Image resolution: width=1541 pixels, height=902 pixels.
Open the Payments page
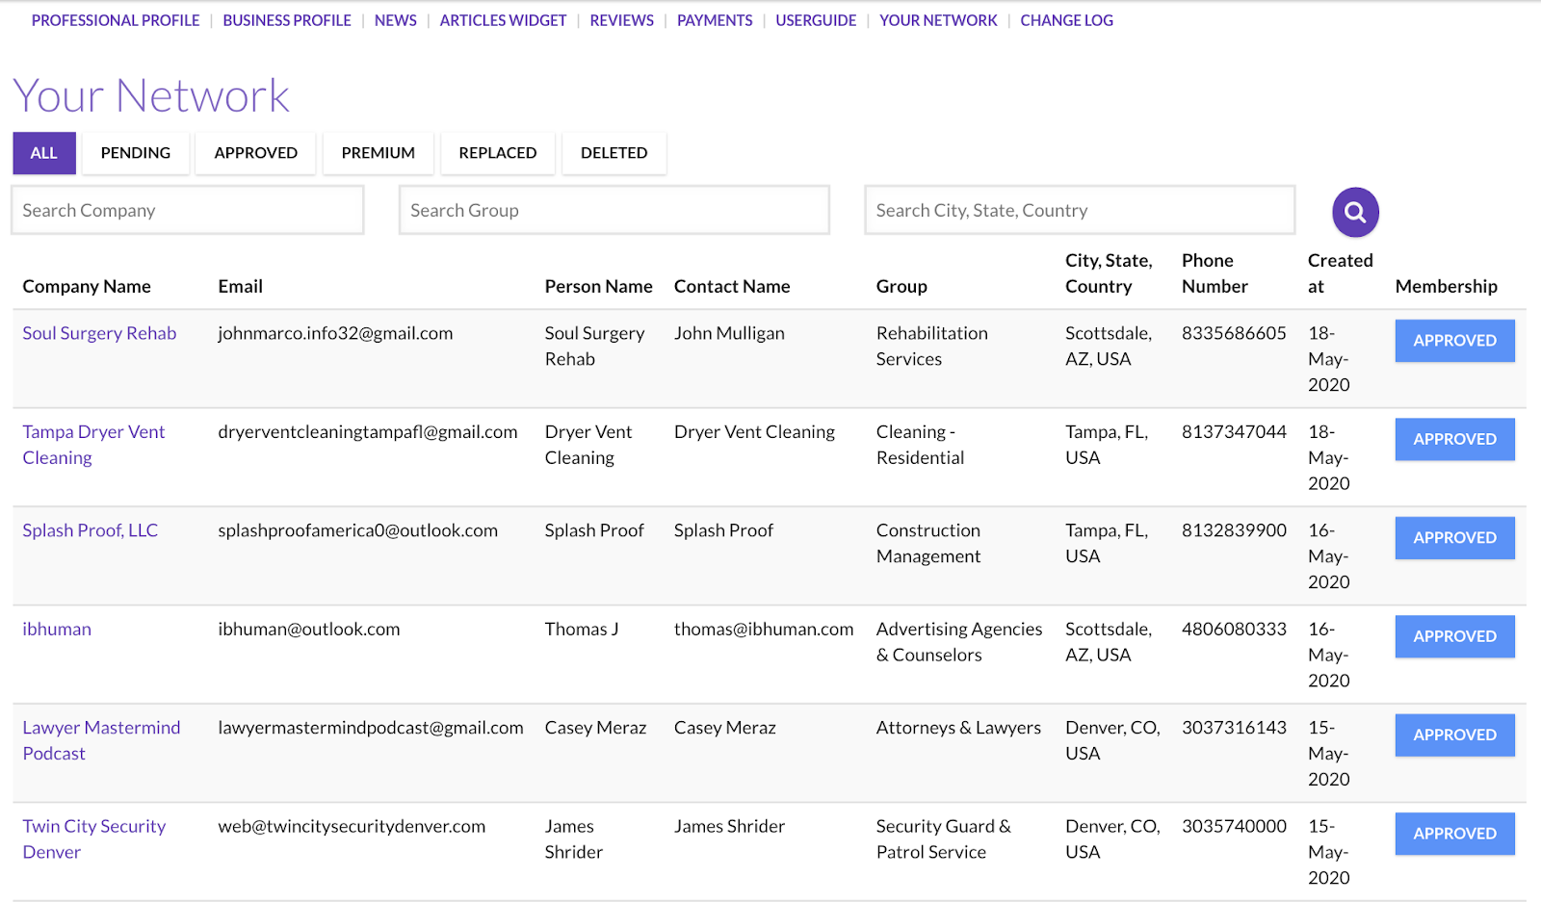point(715,20)
